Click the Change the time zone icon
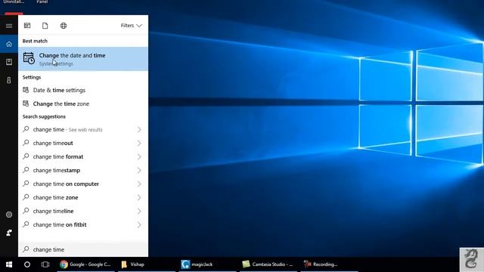484x272 pixels. pyautogui.click(x=26, y=104)
